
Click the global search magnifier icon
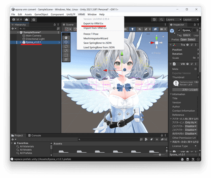(162, 19)
